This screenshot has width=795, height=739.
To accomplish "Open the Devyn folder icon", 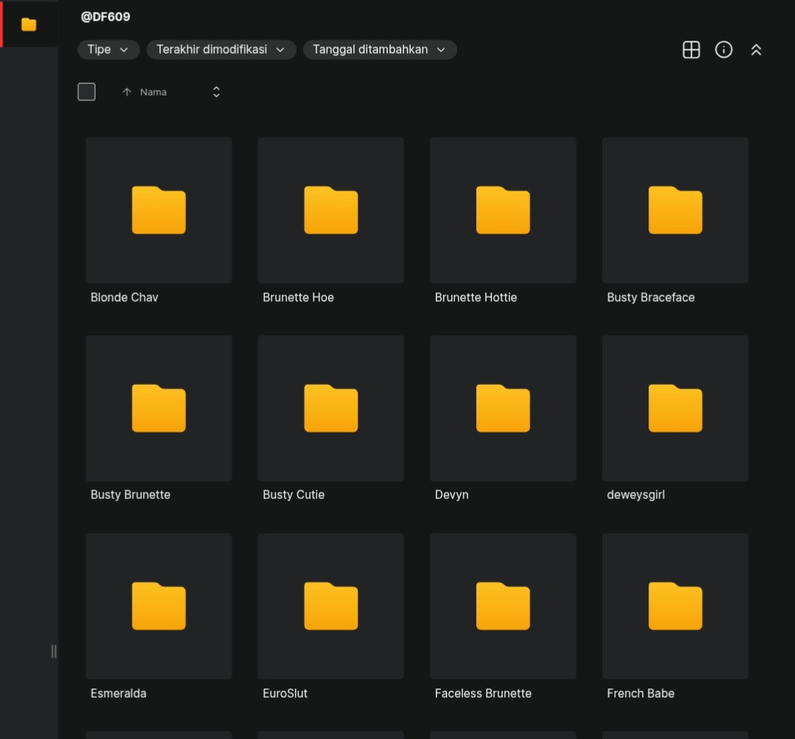I will tap(503, 408).
